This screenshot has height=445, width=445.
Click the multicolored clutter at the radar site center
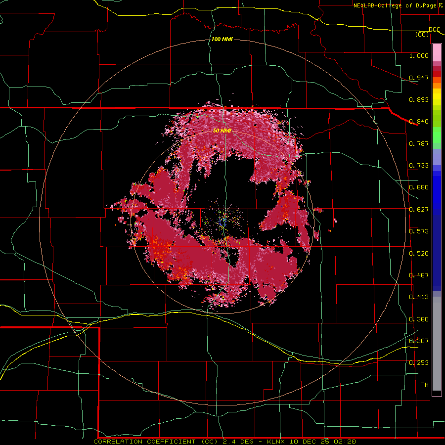223,220
